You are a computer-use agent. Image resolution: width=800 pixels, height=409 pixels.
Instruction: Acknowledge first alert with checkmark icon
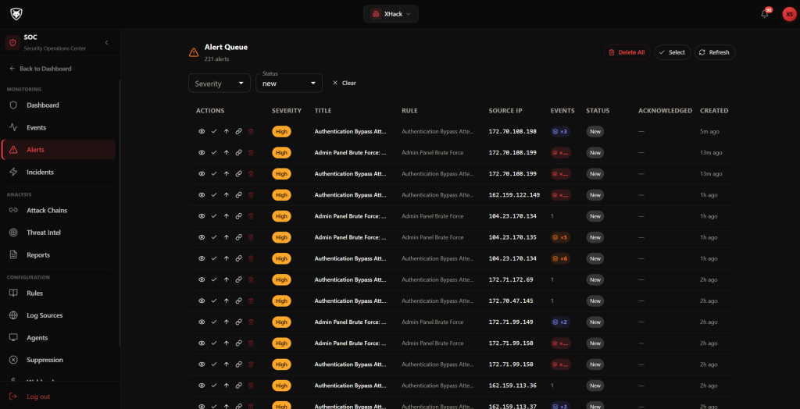coord(214,131)
